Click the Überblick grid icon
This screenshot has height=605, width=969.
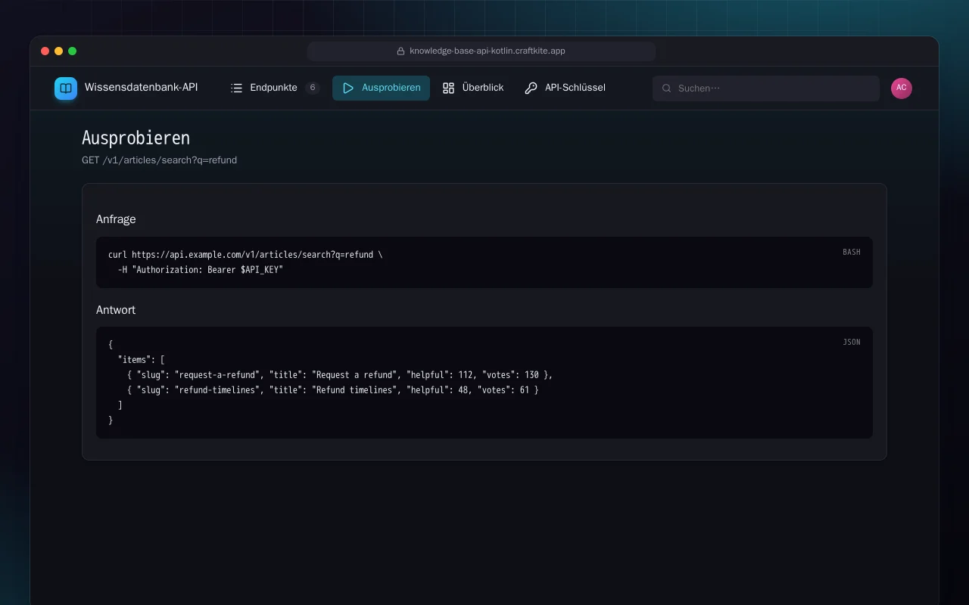click(448, 88)
